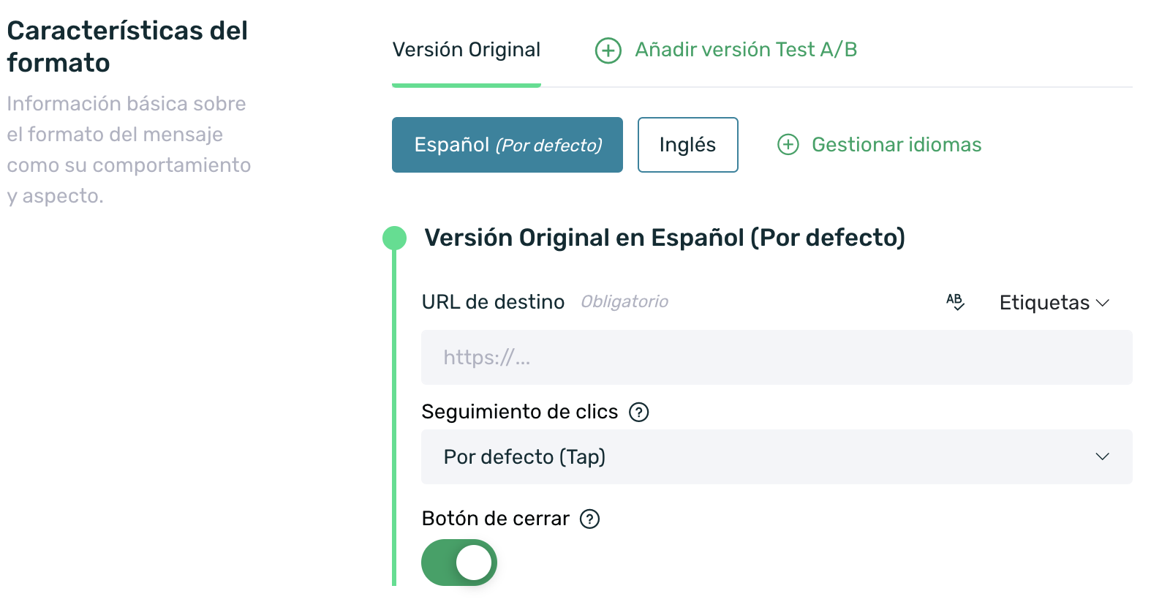Switch to the Versión Original tab

pos(467,50)
